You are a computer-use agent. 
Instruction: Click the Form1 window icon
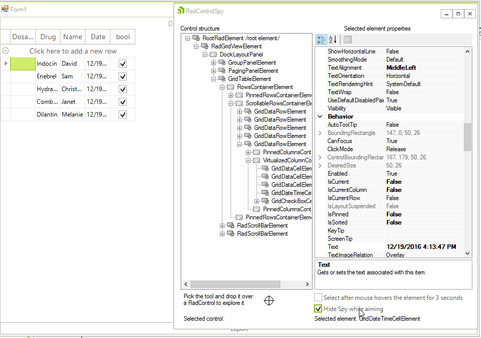coord(5,9)
